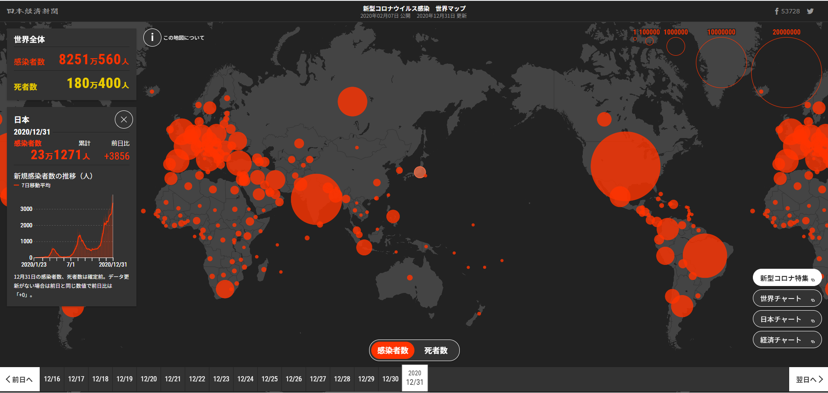Select the Brazil infection circle
Image resolution: width=828 pixels, height=393 pixels.
(705, 255)
